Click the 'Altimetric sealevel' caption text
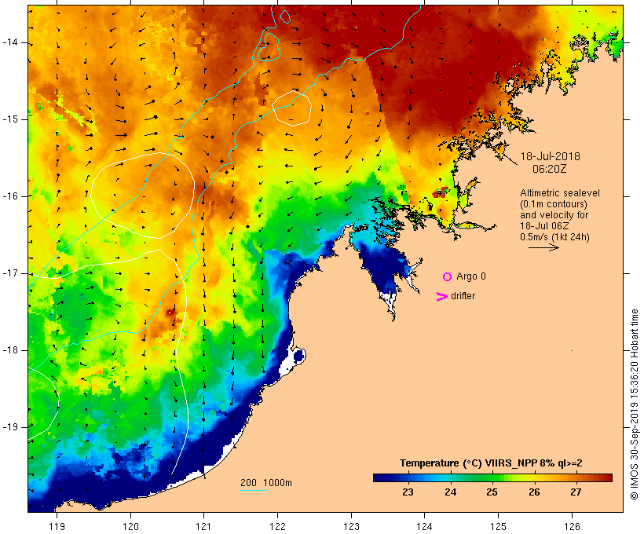The width and height of the screenshot is (644, 534). click(560, 193)
